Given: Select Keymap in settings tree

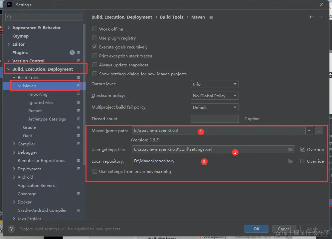Looking at the screenshot, I should click(20, 36).
